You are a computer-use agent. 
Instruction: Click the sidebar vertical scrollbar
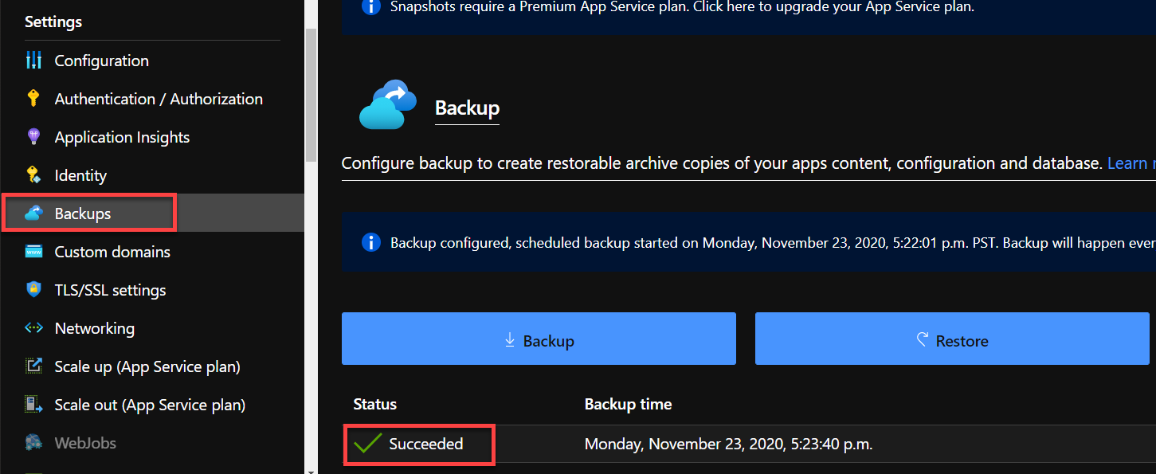[311, 96]
